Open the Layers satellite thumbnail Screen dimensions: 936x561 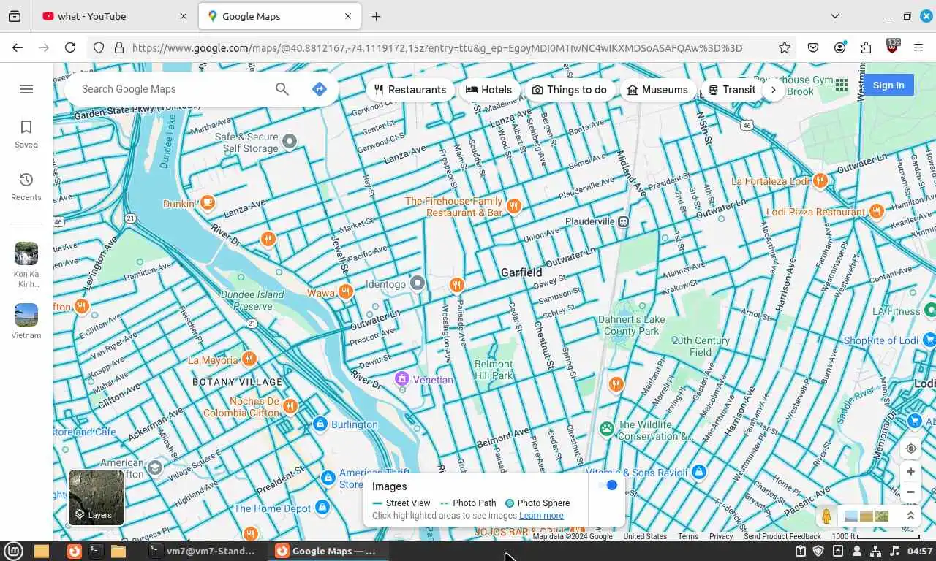pyautogui.click(x=96, y=497)
